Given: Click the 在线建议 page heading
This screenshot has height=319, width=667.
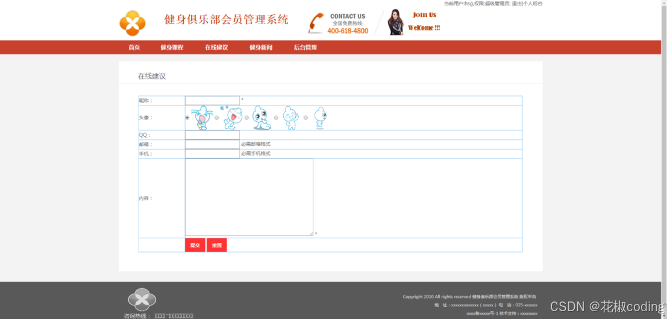Looking at the screenshot, I should (152, 76).
